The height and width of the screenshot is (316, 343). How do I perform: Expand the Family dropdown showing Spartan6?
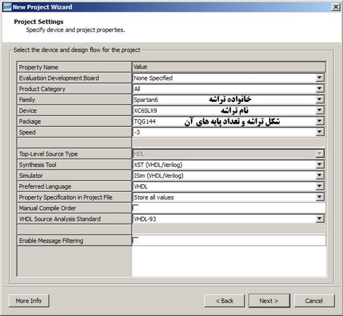(319, 99)
